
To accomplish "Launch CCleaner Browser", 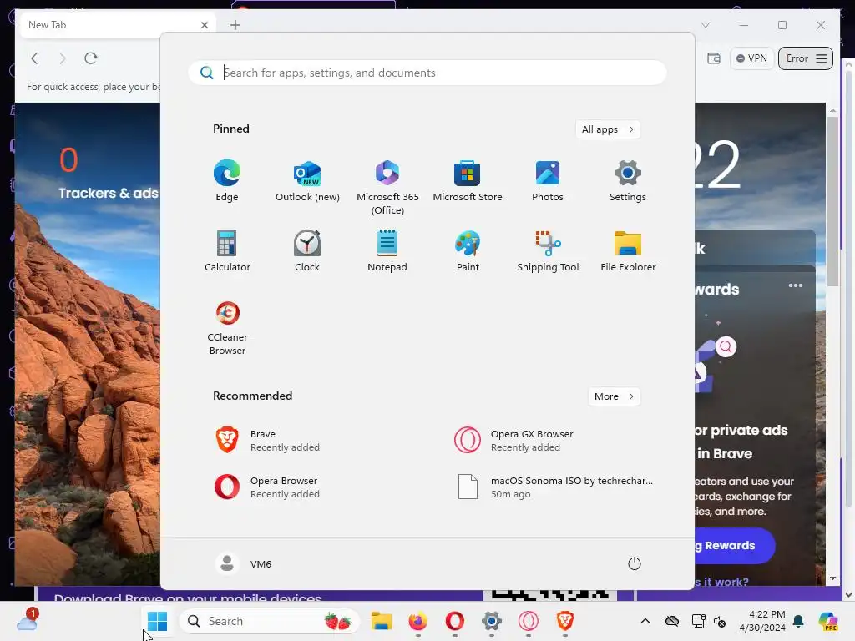I will (227, 327).
